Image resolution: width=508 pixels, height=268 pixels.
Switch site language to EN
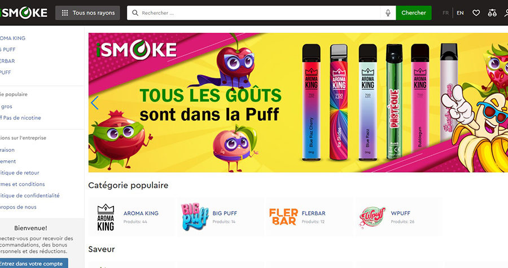click(460, 13)
